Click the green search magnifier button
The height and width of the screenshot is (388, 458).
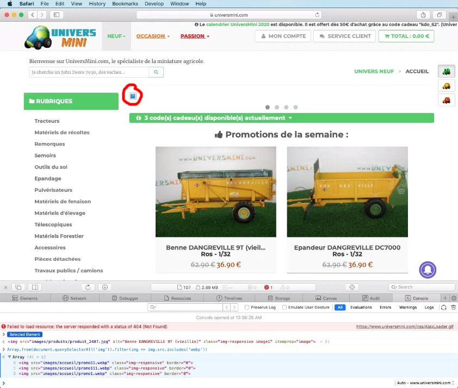coord(156,72)
